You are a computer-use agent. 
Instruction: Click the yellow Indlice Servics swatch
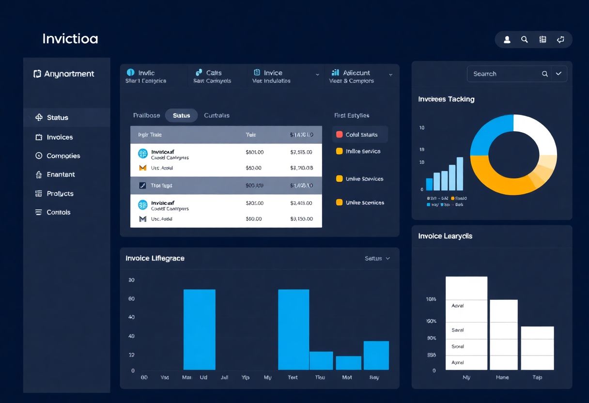[x=339, y=151]
